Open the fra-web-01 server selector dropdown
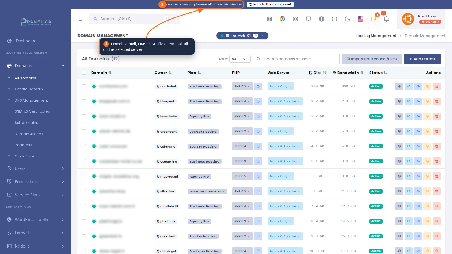452x254 pixels. point(242,36)
